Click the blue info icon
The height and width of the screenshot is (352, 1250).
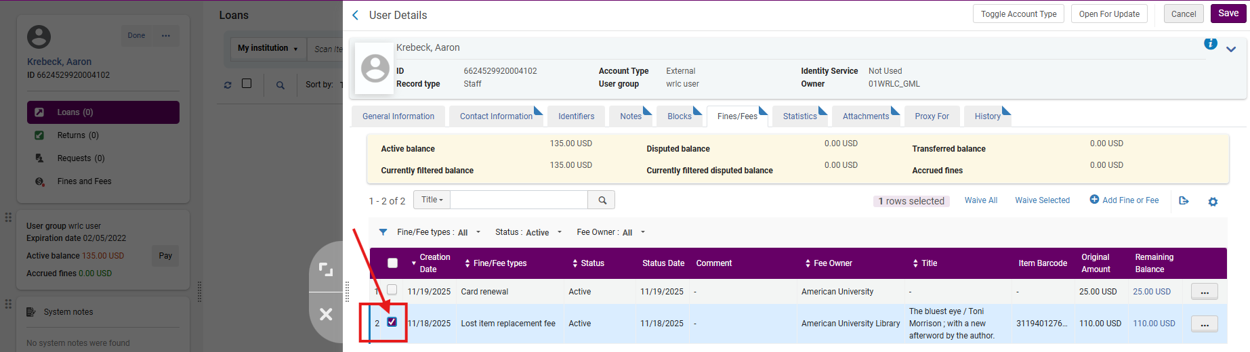pos(1210,44)
